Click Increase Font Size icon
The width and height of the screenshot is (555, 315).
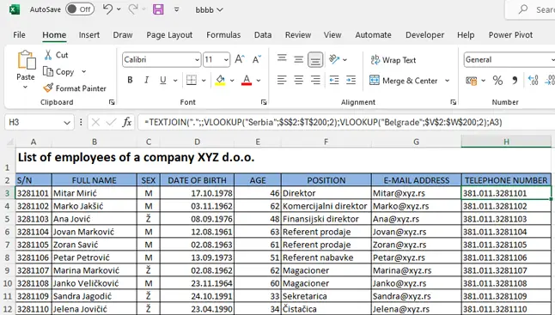pyautogui.click(x=240, y=59)
